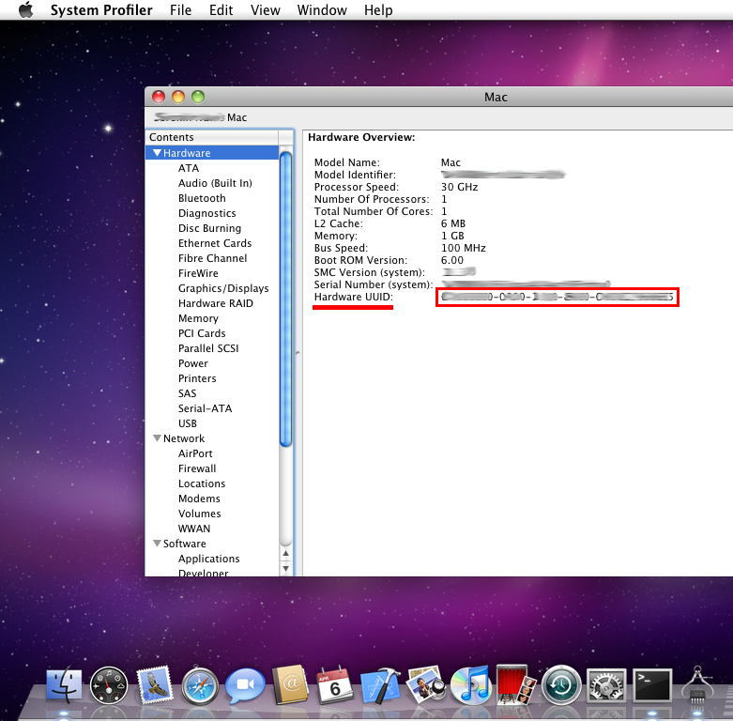The height and width of the screenshot is (721, 733).
Task: Select Graphics/Displays entry
Action: (223, 288)
